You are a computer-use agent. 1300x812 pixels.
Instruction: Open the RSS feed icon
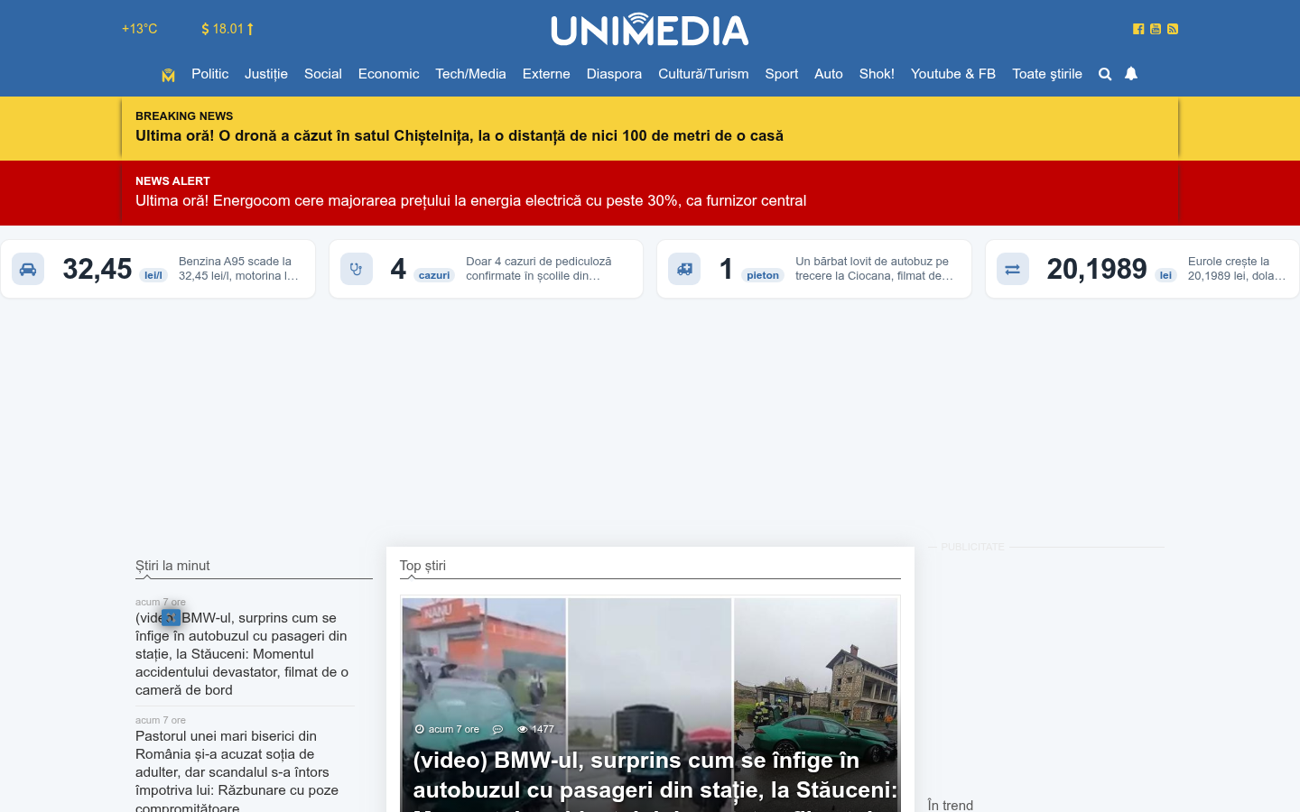coord(1173,29)
